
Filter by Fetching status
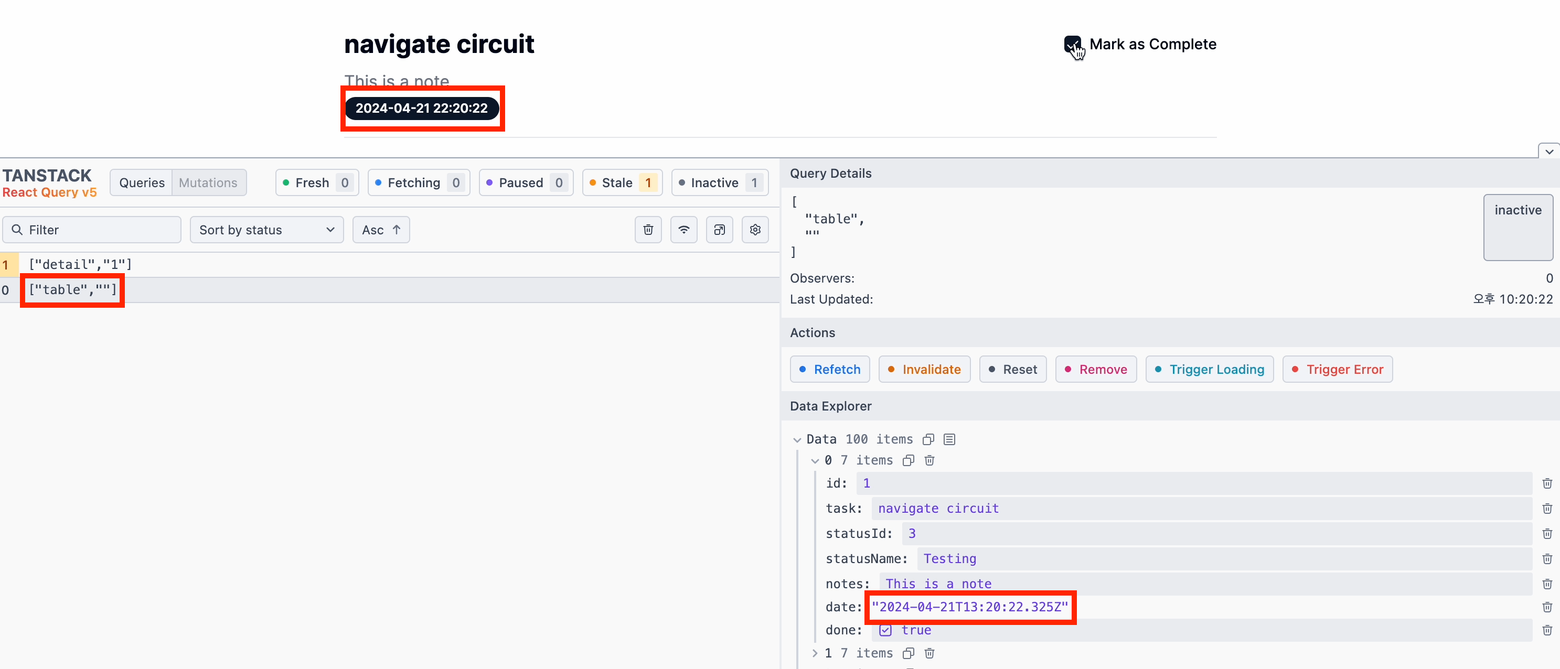pyautogui.click(x=419, y=183)
